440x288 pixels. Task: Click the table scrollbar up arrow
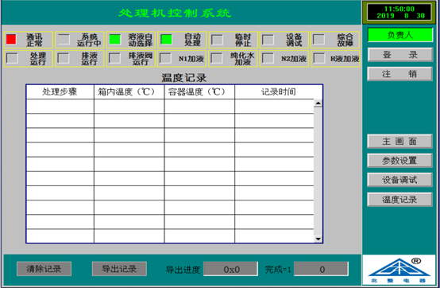click(x=318, y=103)
